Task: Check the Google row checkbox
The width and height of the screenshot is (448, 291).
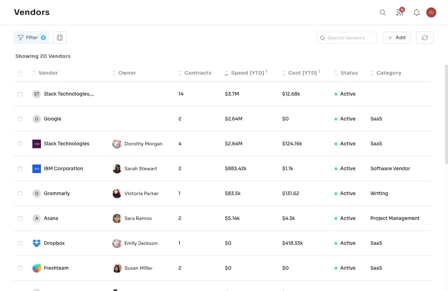Action: click(20, 119)
